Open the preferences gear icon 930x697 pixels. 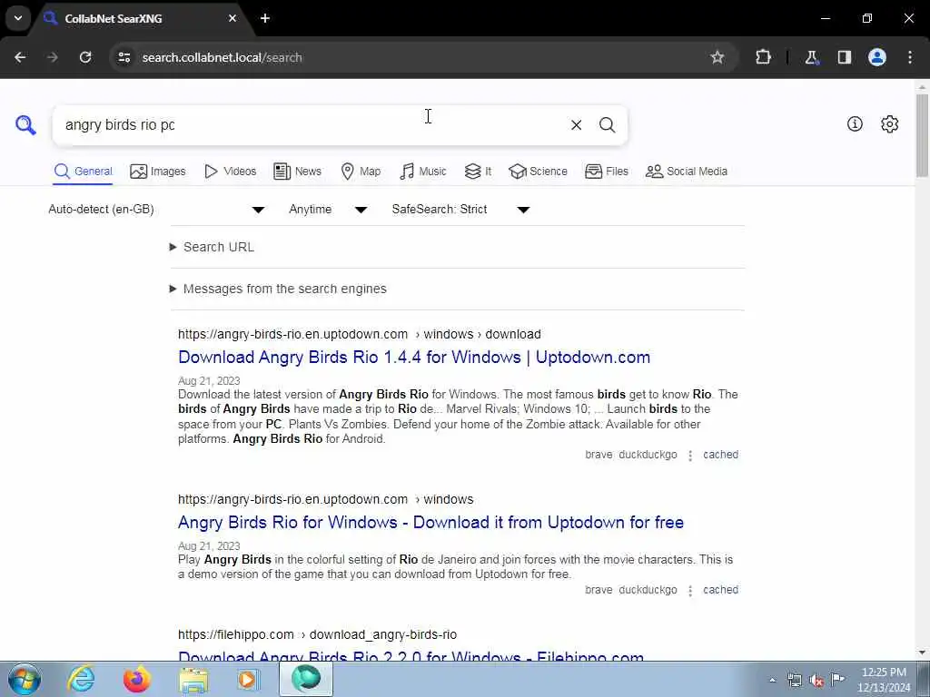point(890,123)
